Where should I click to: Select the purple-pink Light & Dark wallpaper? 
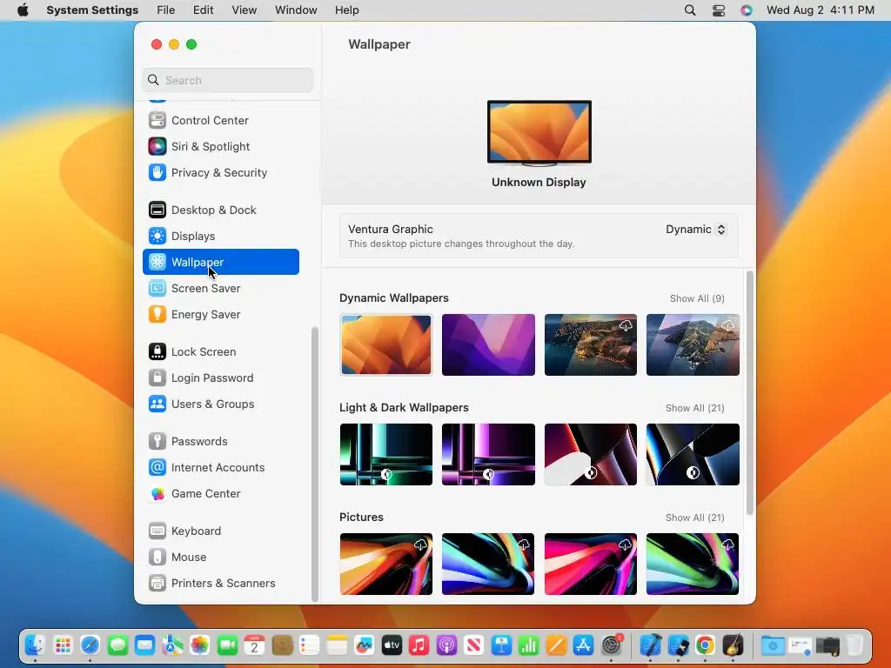(x=488, y=454)
